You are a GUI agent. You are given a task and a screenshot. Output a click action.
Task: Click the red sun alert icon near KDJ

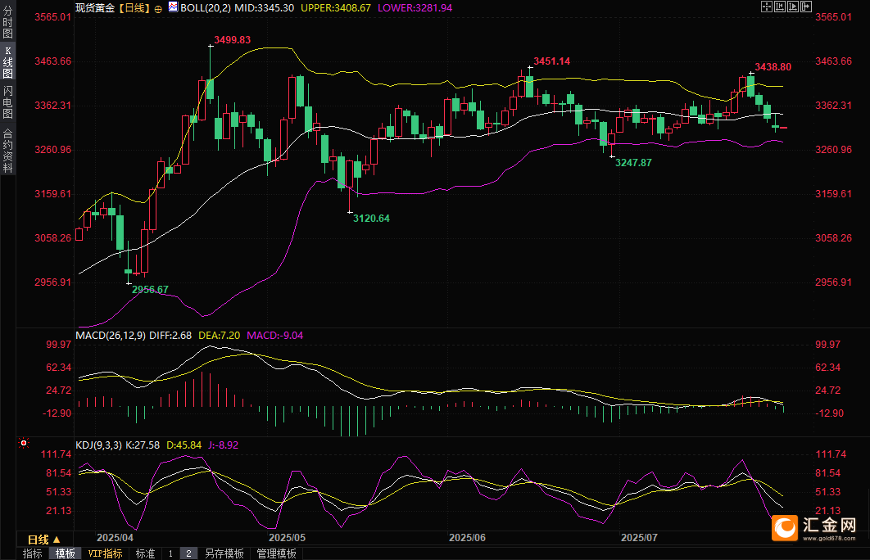click(x=23, y=443)
